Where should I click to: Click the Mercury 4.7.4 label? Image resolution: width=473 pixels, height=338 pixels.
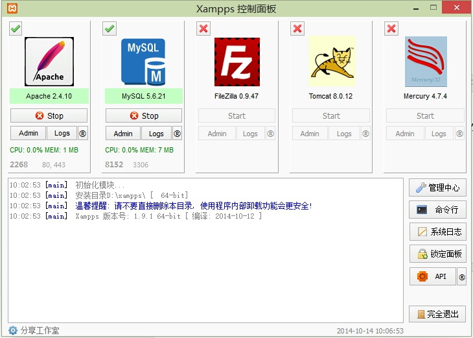[x=425, y=96]
